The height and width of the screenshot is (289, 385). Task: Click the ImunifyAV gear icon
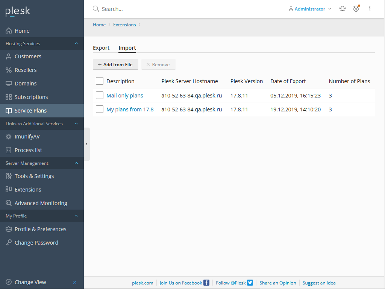point(9,137)
